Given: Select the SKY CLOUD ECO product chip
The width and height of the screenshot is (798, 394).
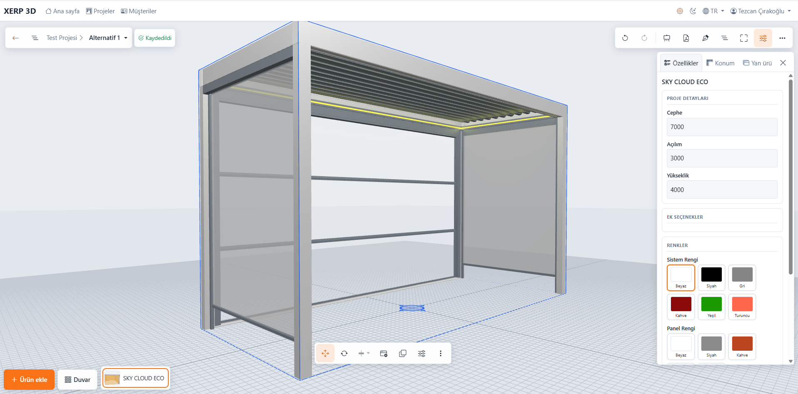Looking at the screenshot, I should click(136, 378).
